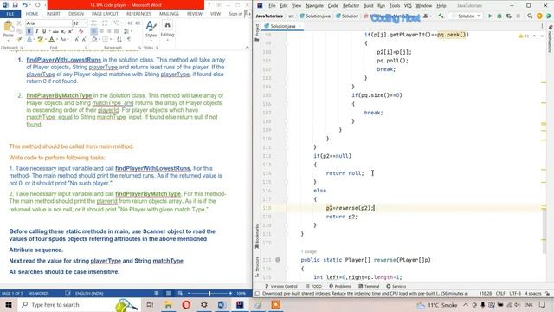This screenshot has height=312, width=554.
Task: Toggle Italic formatting in Word
Action: (x=36, y=31)
